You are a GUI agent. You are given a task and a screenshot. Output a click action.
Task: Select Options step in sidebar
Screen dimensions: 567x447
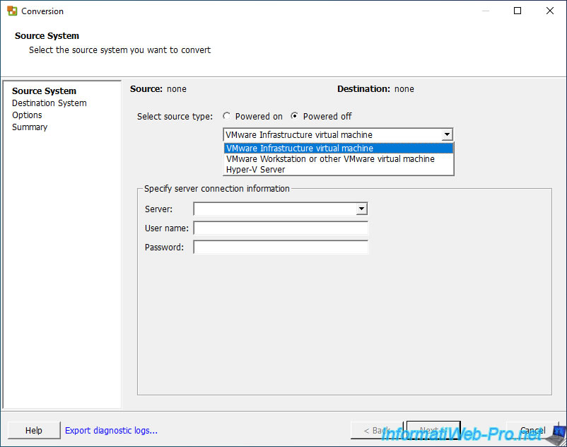(x=27, y=115)
